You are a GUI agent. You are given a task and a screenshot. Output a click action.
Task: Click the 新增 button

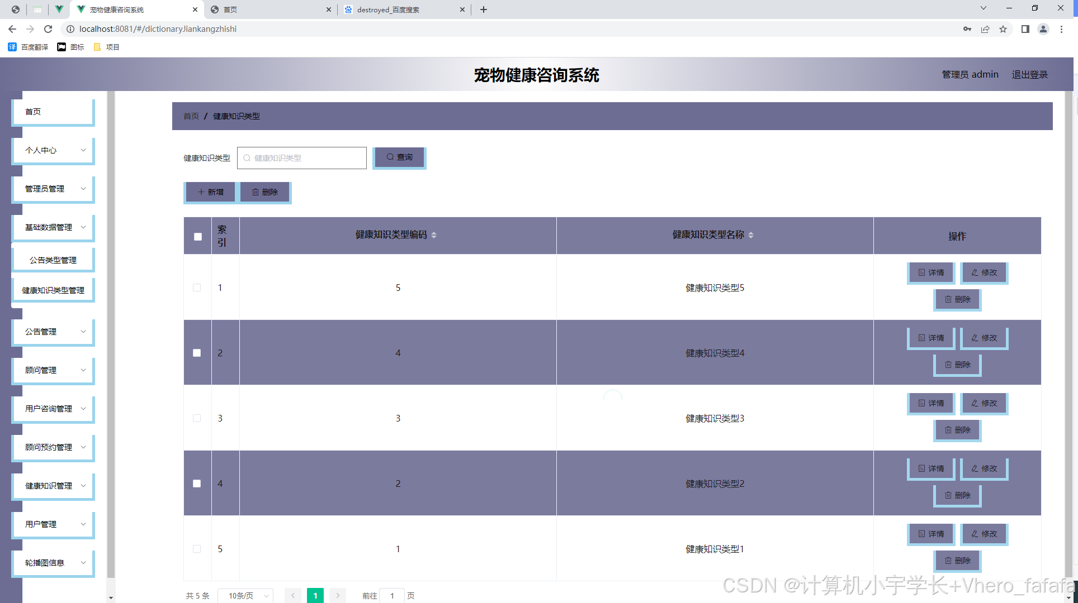point(210,192)
